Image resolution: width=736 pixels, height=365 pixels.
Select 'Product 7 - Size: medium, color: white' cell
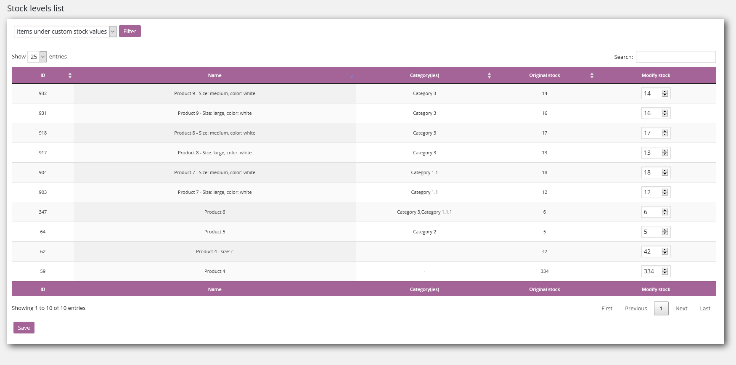pos(215,172)
